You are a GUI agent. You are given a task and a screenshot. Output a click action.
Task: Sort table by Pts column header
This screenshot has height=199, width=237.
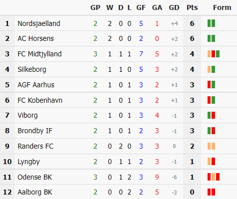[192, 7]
